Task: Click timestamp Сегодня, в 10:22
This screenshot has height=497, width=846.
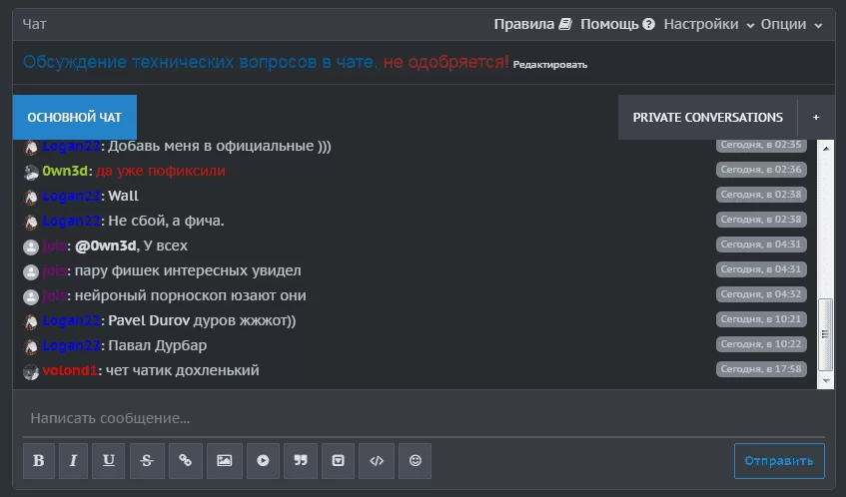Action: [x=761, y=344]
